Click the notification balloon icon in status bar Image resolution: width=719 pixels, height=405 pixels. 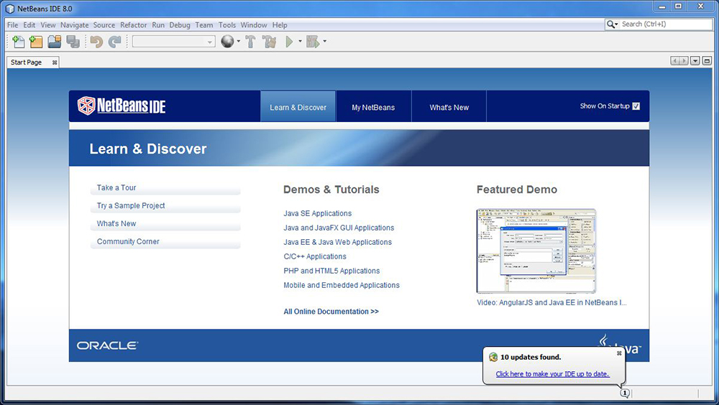(x=625, y=393)
